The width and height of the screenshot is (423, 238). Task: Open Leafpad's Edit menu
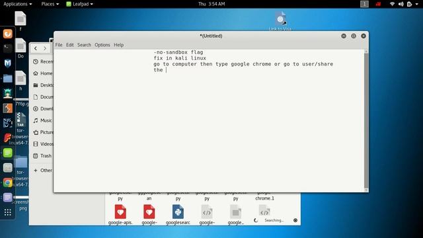click(70, 45)
